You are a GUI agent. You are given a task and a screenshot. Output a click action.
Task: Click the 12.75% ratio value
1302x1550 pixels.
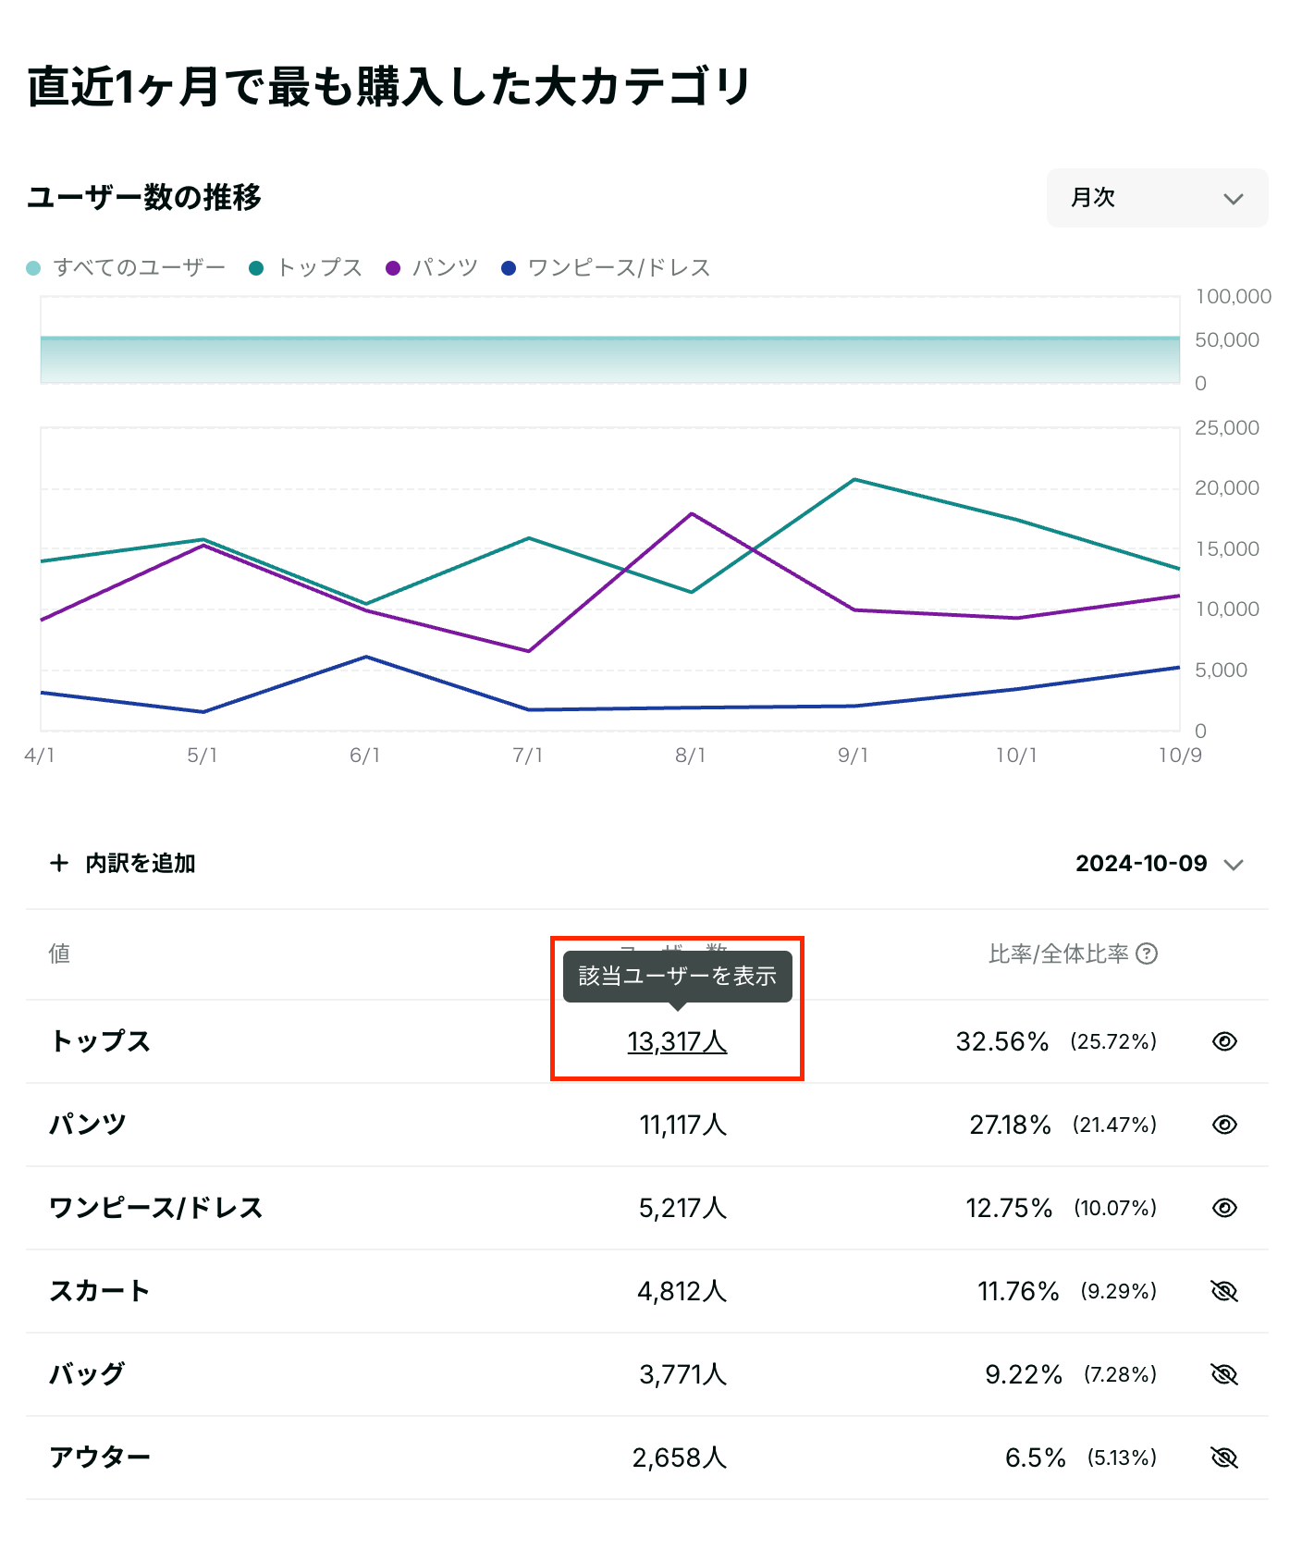point(1009,1208)
